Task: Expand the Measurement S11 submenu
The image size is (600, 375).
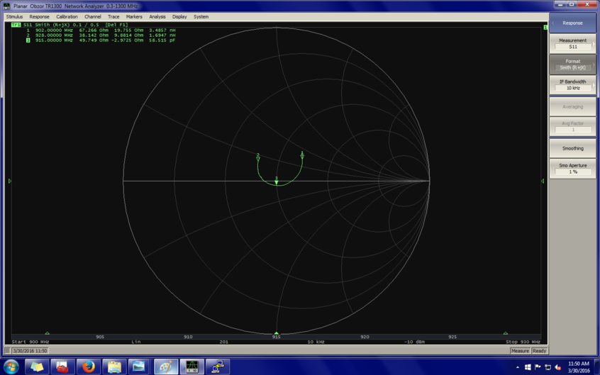Action: 572,44
